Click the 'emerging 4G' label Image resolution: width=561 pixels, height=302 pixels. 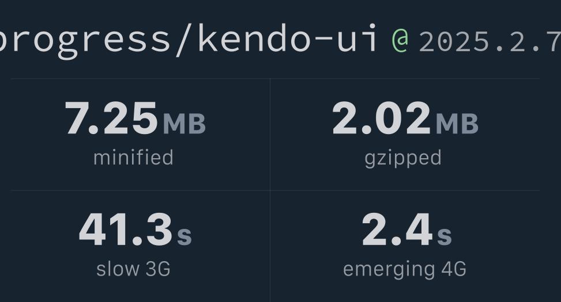(405, 270)
